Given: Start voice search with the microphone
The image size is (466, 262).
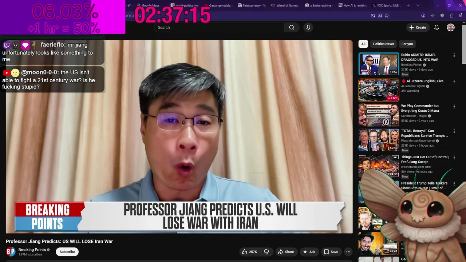Looking at the screenshot, I should click(x=308, y=27).
